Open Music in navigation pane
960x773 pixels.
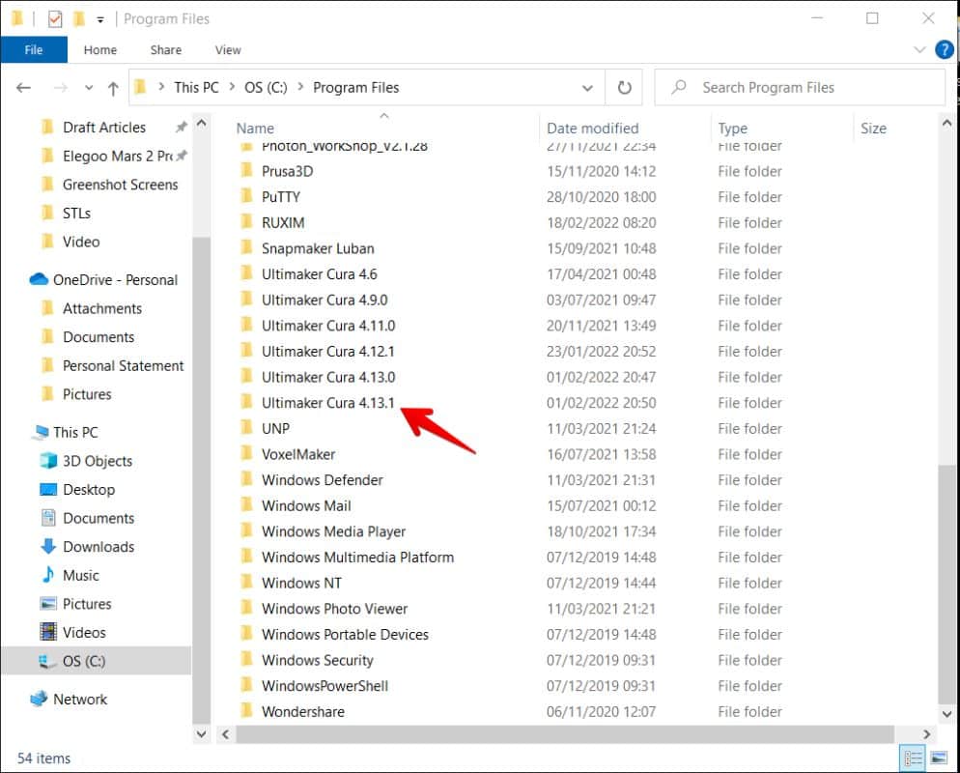(x=81, y=575)
